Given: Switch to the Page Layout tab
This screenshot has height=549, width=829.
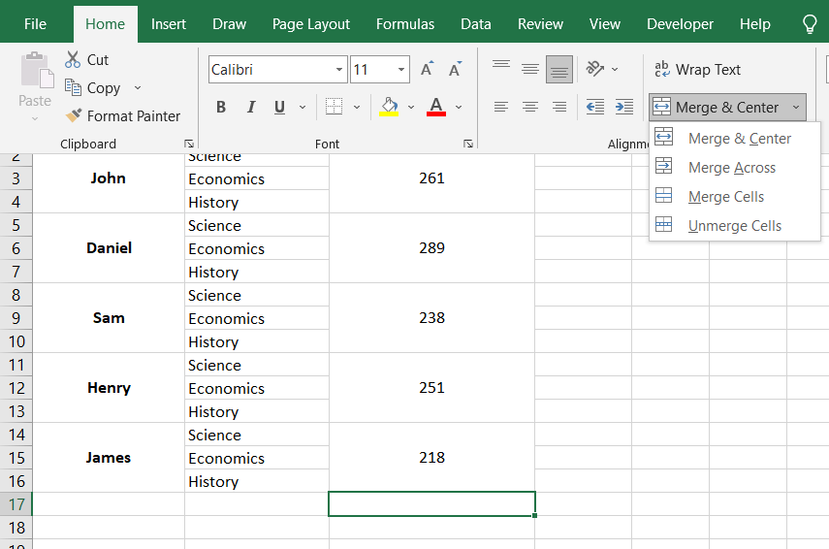Looking at the screenshot, I should [311, 24].
